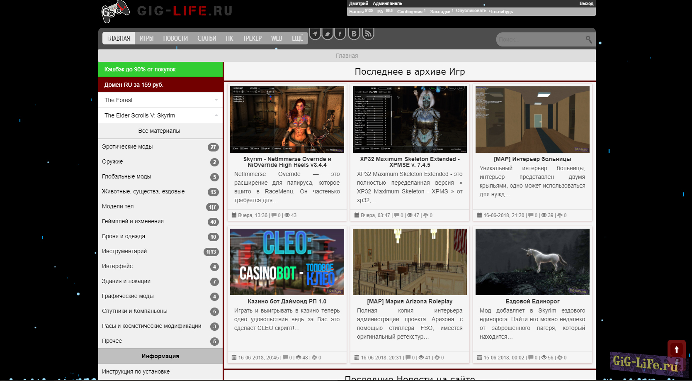
Task: Open the RSS feed icon
Action: 368,34
